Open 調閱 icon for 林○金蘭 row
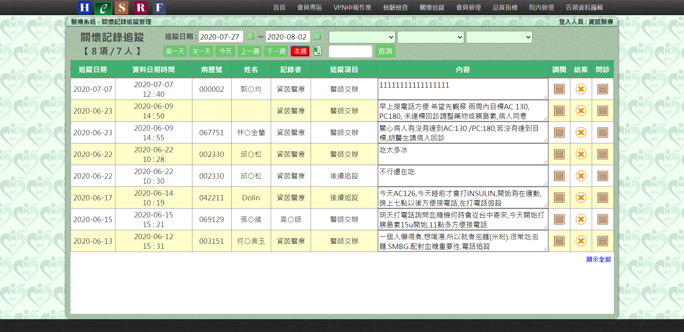684x332 pixels. [559, 132]
